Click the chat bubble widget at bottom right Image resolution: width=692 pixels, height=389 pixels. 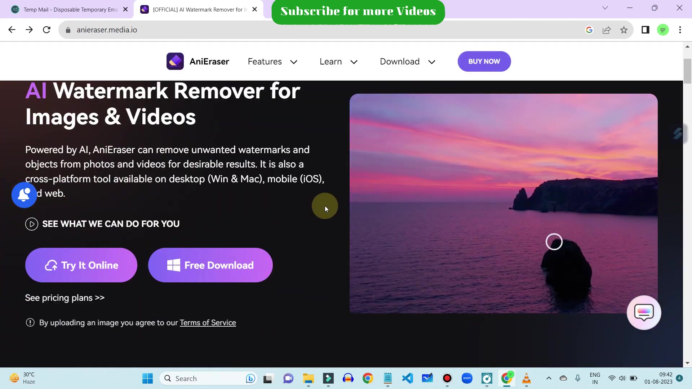(644, 312)
